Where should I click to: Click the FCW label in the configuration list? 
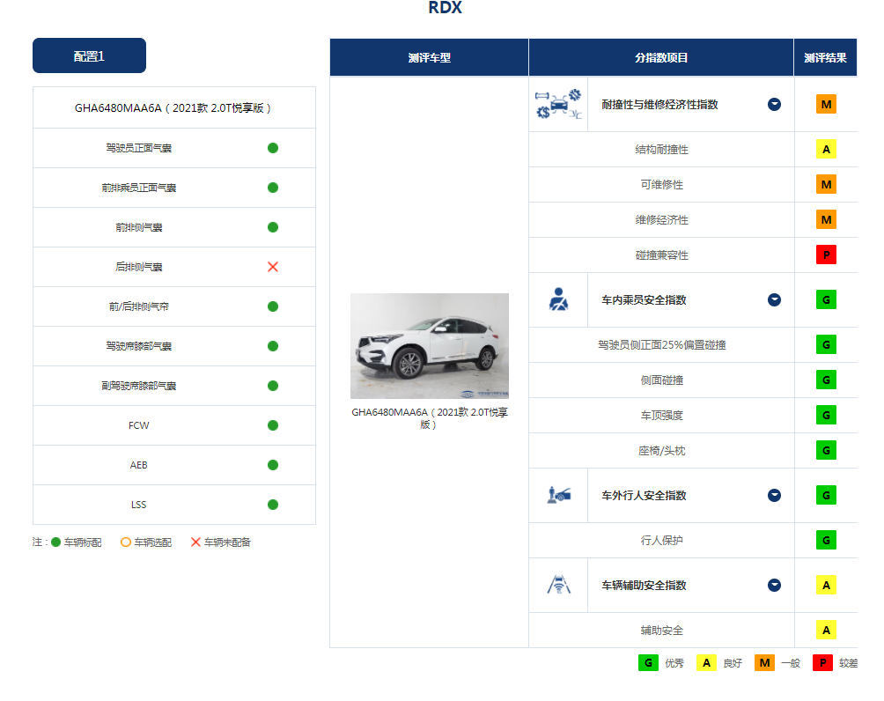[139, 425]
